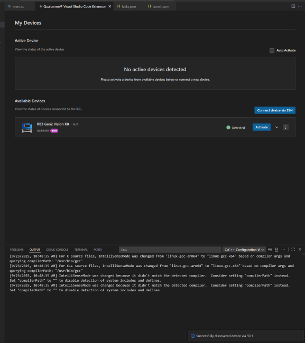Close the Qualcomm Visual Studio Code Extension tab
Screen dimensions: 305x343
point(110,6)
